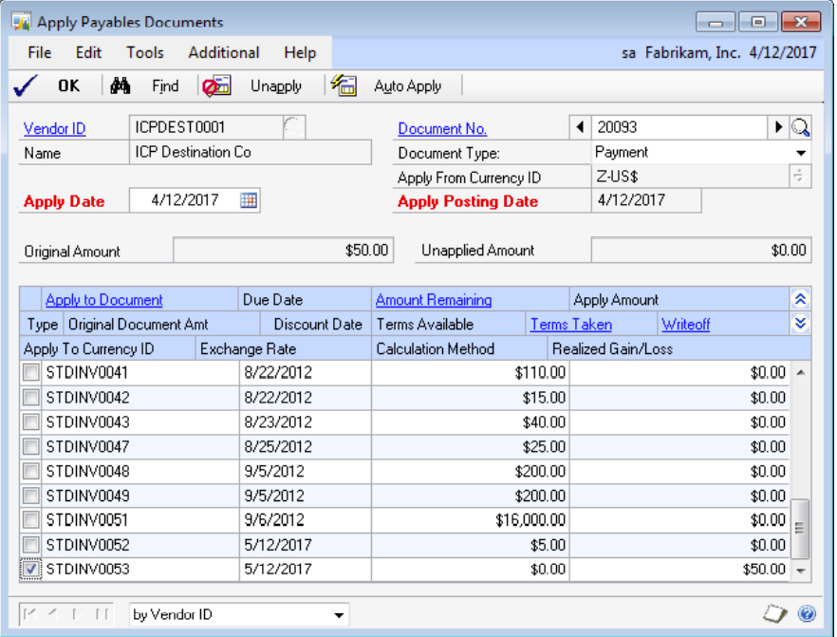This screenshot has width=837, height=637.
Task: Click the Auto Apply toolbar icon
Action: 344,86
